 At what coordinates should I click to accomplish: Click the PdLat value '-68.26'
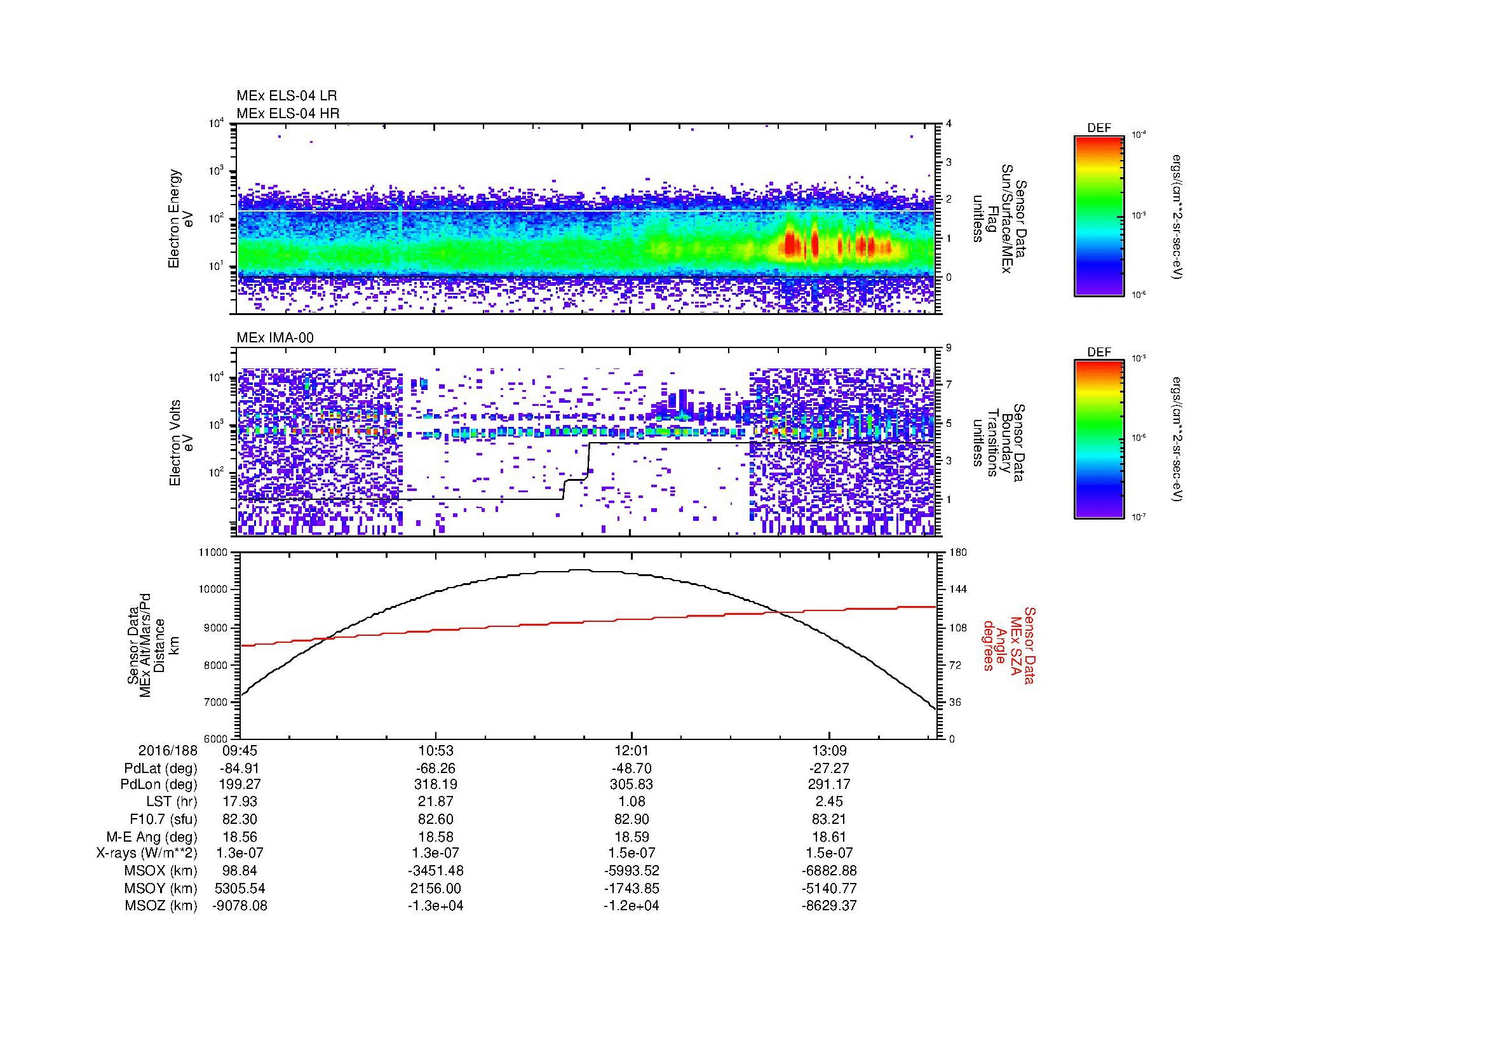[x=436, y=769]
